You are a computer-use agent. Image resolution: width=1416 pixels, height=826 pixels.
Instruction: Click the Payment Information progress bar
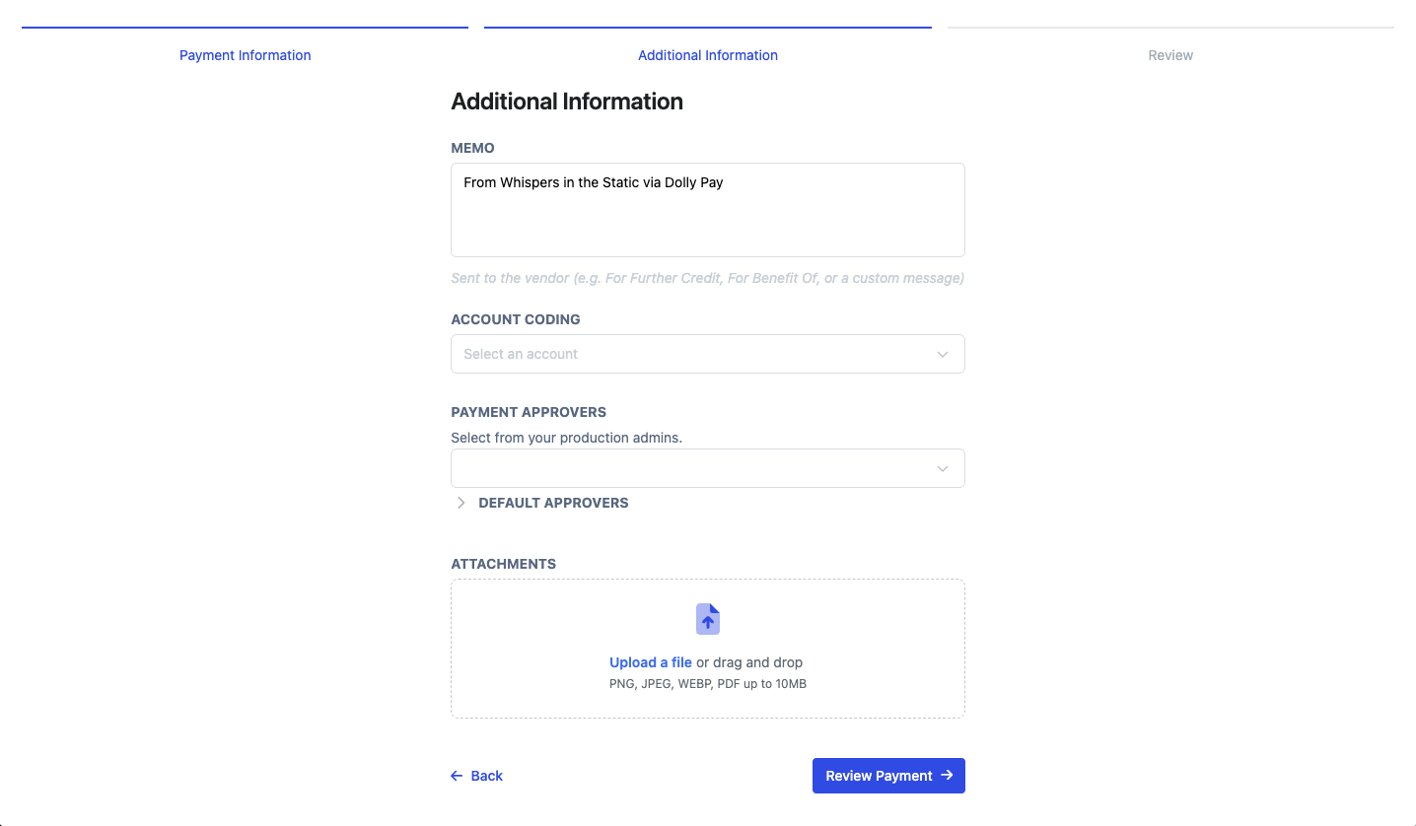click(245, 28)
